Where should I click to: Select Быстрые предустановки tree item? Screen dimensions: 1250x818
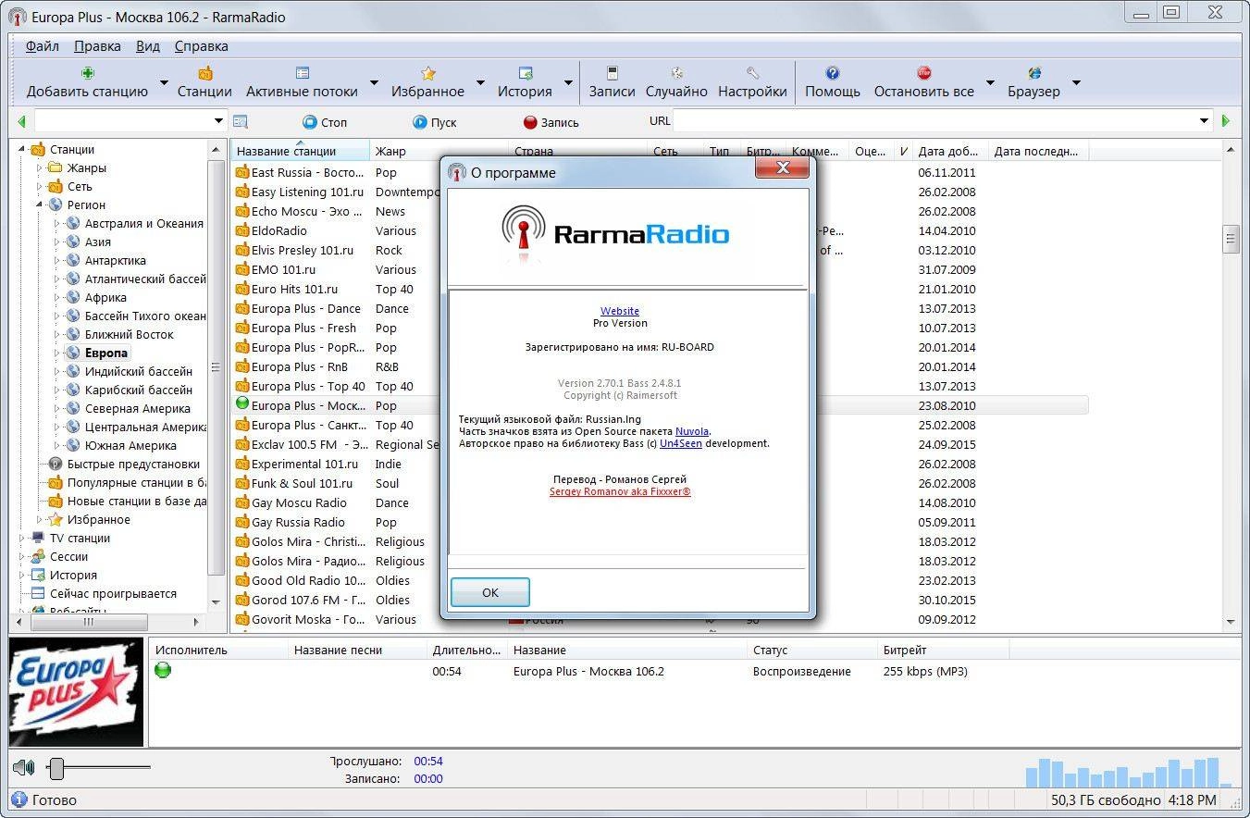[x=133, y=464]
